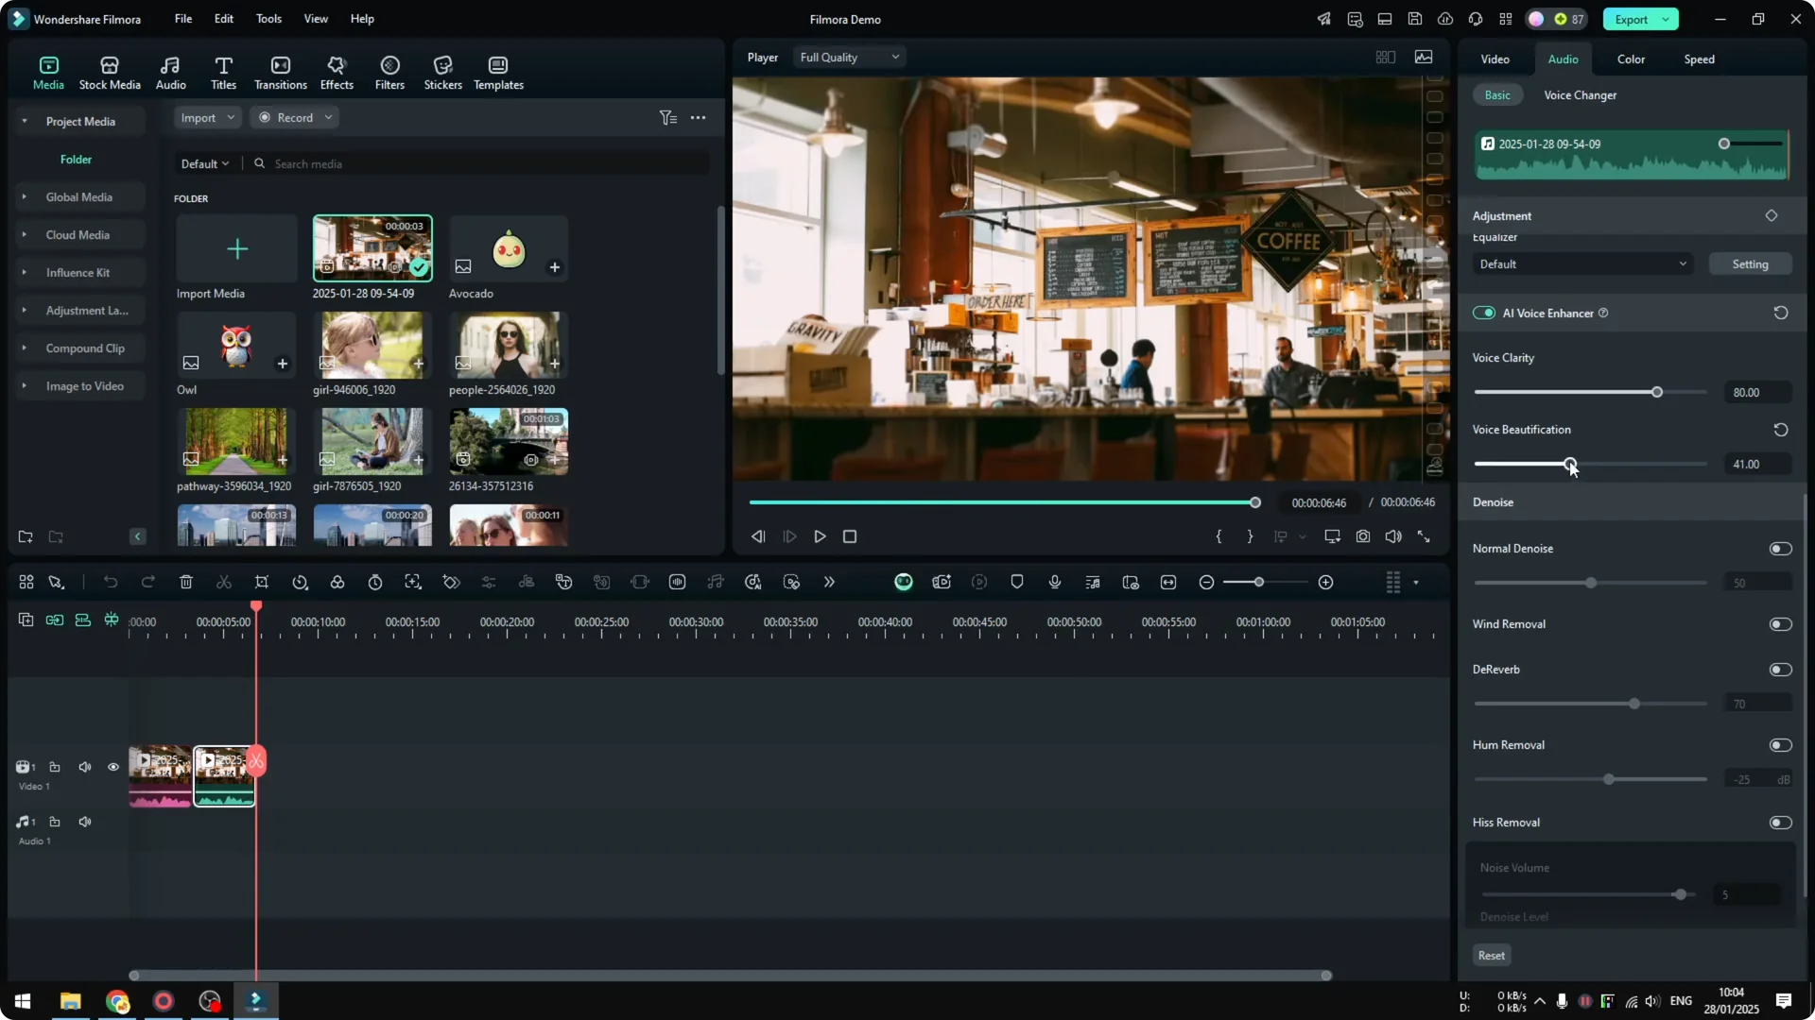This screenshot has width=1815, height=1020.
Task: Select the crop tool in the timeline toolbar
Action: pyautogui.click(x=262, y=582)
